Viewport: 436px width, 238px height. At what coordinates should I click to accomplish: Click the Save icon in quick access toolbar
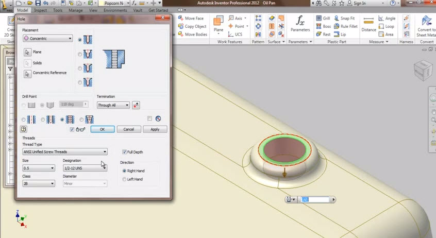[x=38, y=3]
